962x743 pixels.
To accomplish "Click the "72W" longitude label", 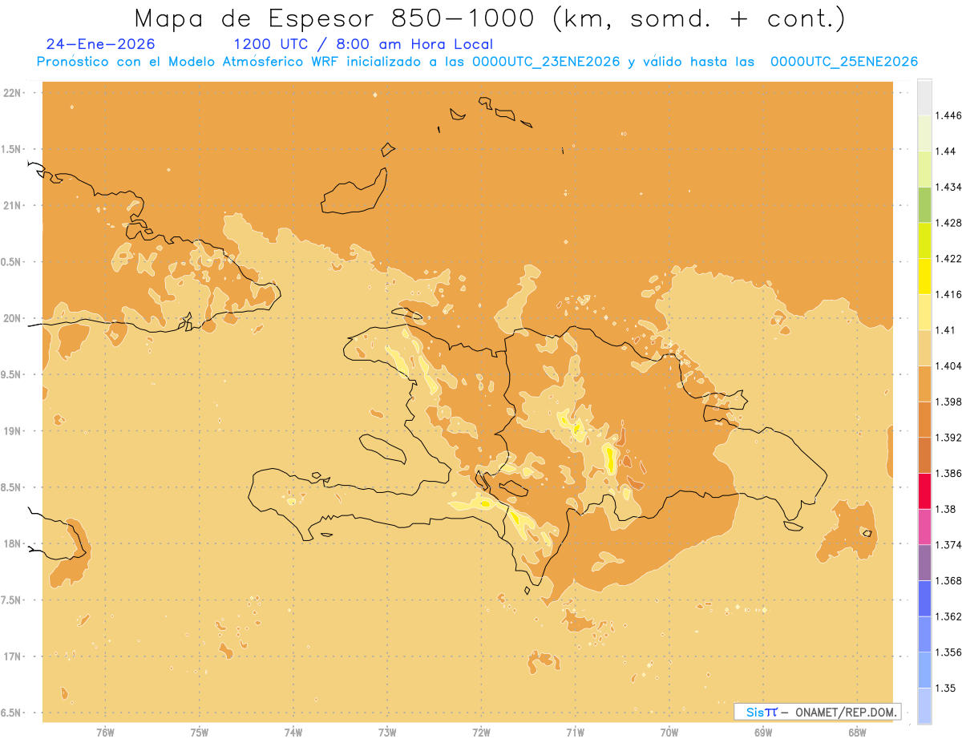I will 481,732.
